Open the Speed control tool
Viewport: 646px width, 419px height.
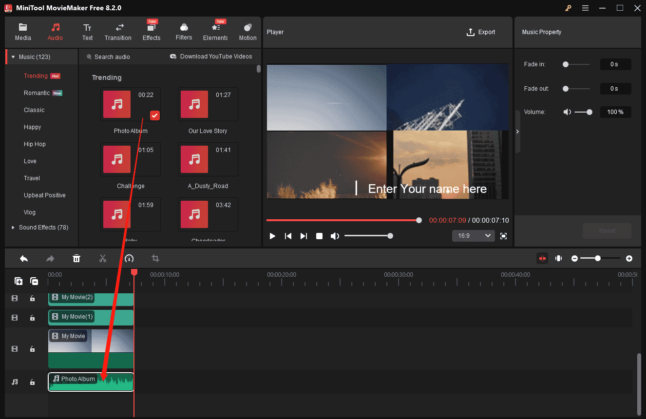click(129, 259)
